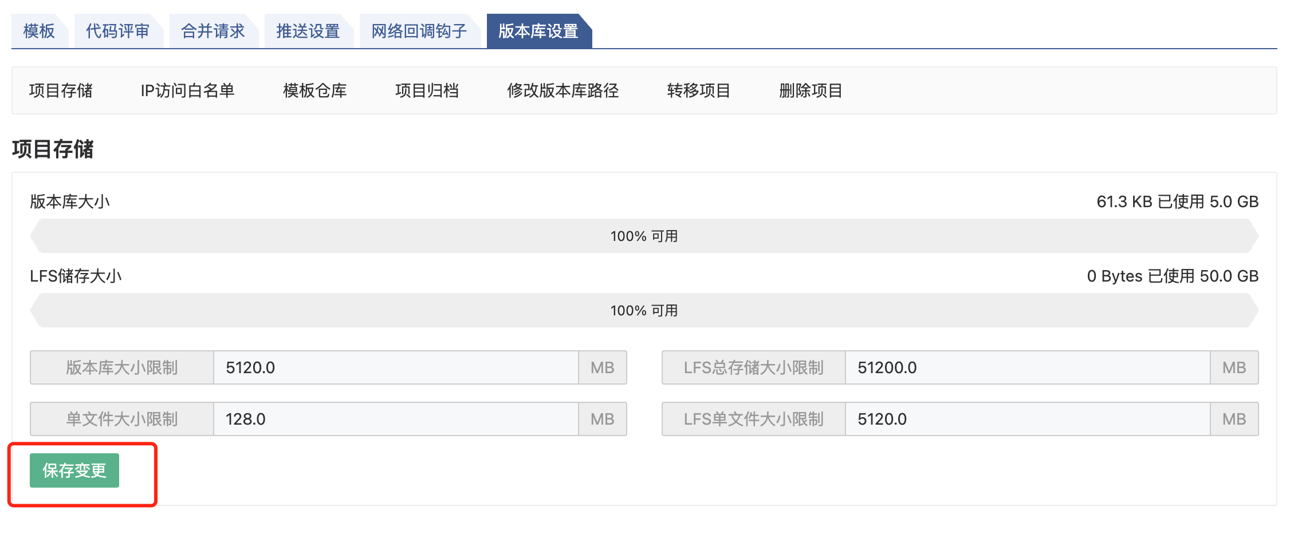Open the 转移项目 section

point(698,90)
